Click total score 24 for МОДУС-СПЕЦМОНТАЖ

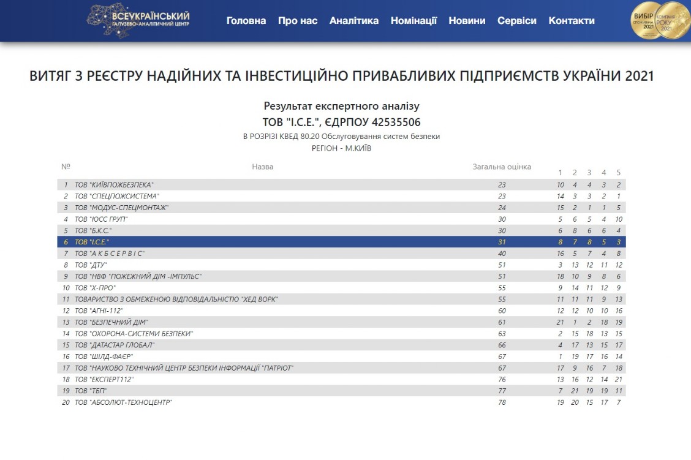tap(502, 208)
